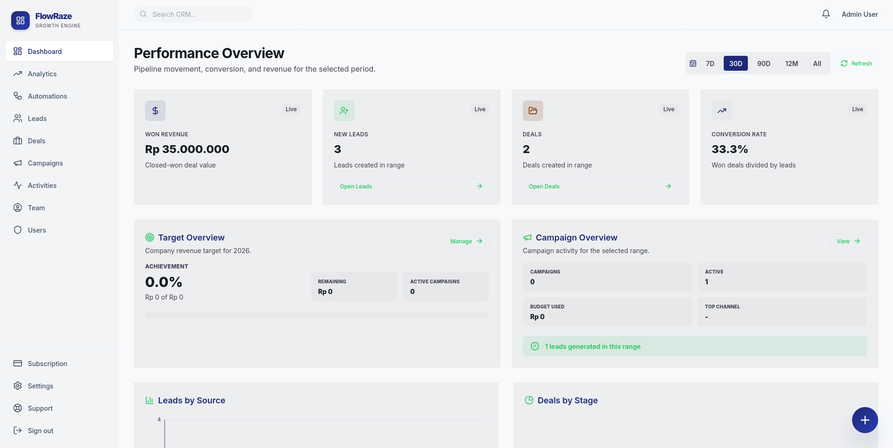The width and height of the screenshot is (893, 448).
Task: Click the Top Channel tile
Action: click(x=782, y=312)
